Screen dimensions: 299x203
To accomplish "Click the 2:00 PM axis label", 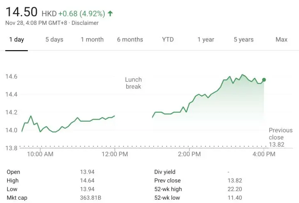I will (x=189, y=155).
